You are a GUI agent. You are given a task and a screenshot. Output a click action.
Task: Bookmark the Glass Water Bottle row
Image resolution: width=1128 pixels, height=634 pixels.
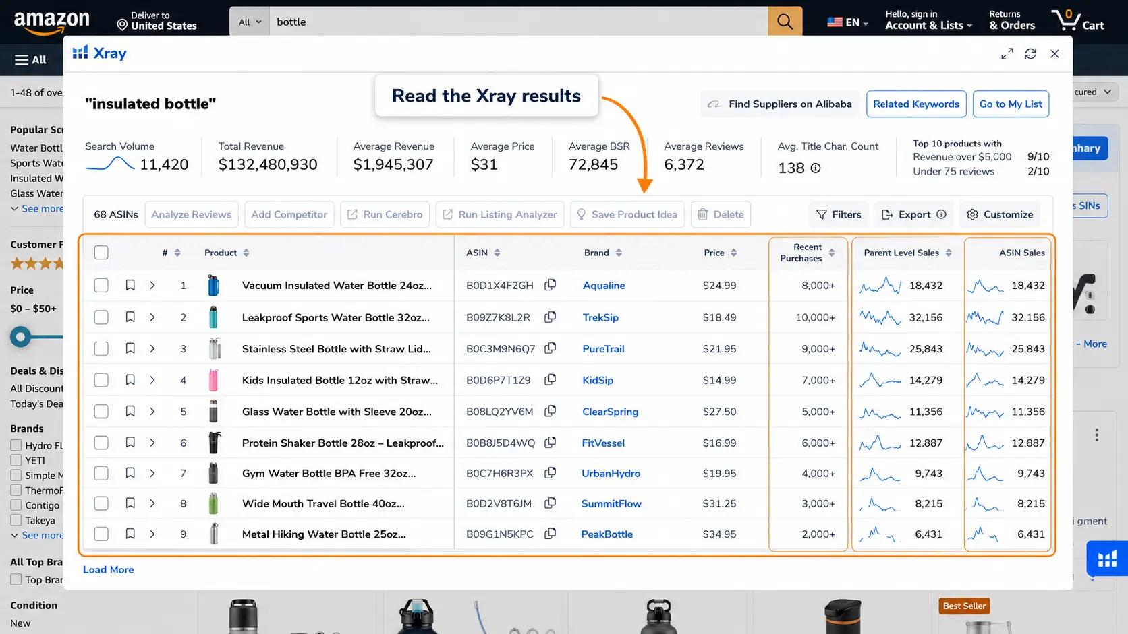(130, 411)
